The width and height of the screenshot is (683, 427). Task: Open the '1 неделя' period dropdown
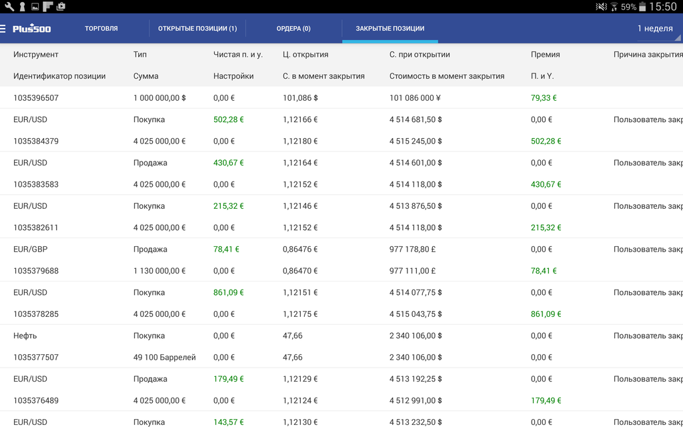(x=657, y=29)
